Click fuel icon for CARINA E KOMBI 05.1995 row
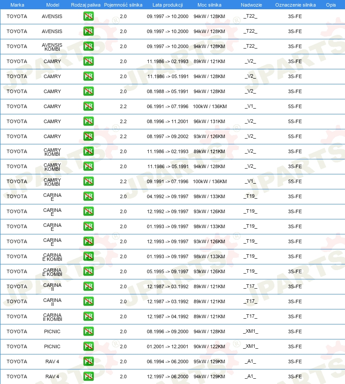Viewport: 345px width, 384px height. (x=88, y=271)
